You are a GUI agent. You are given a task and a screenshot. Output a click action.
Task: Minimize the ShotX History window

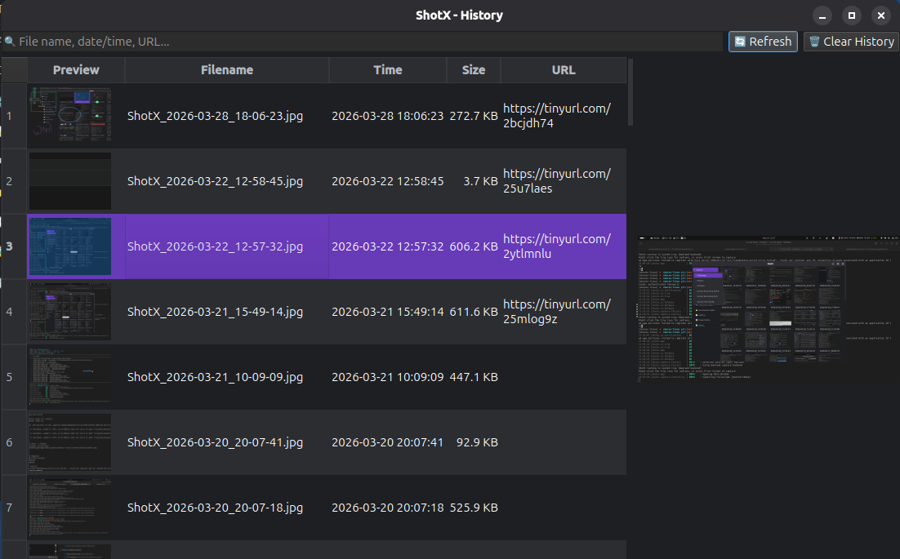[822, 16]
